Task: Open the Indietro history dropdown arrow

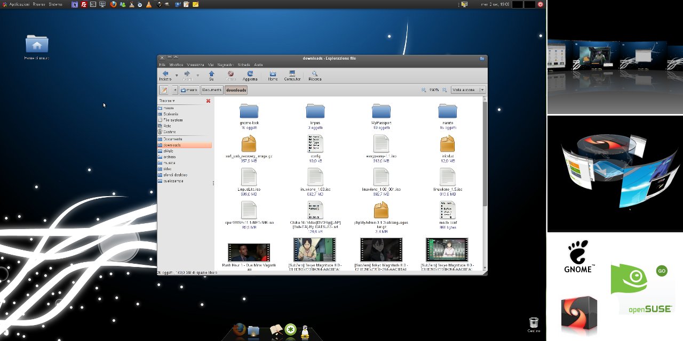Action: click(177, 75)
